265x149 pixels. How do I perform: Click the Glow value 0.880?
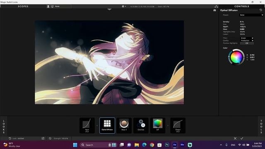pos(242,29)
